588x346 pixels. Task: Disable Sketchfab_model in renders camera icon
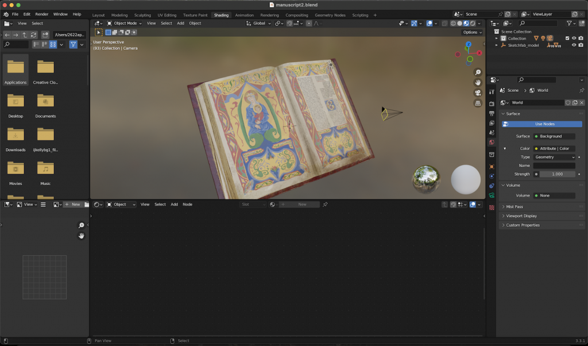click(x=581, y=45)
